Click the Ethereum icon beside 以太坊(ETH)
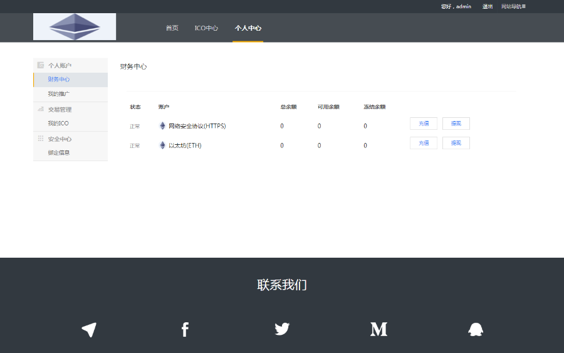This screenshot has height=353, width=564. [x=162, y=145]
